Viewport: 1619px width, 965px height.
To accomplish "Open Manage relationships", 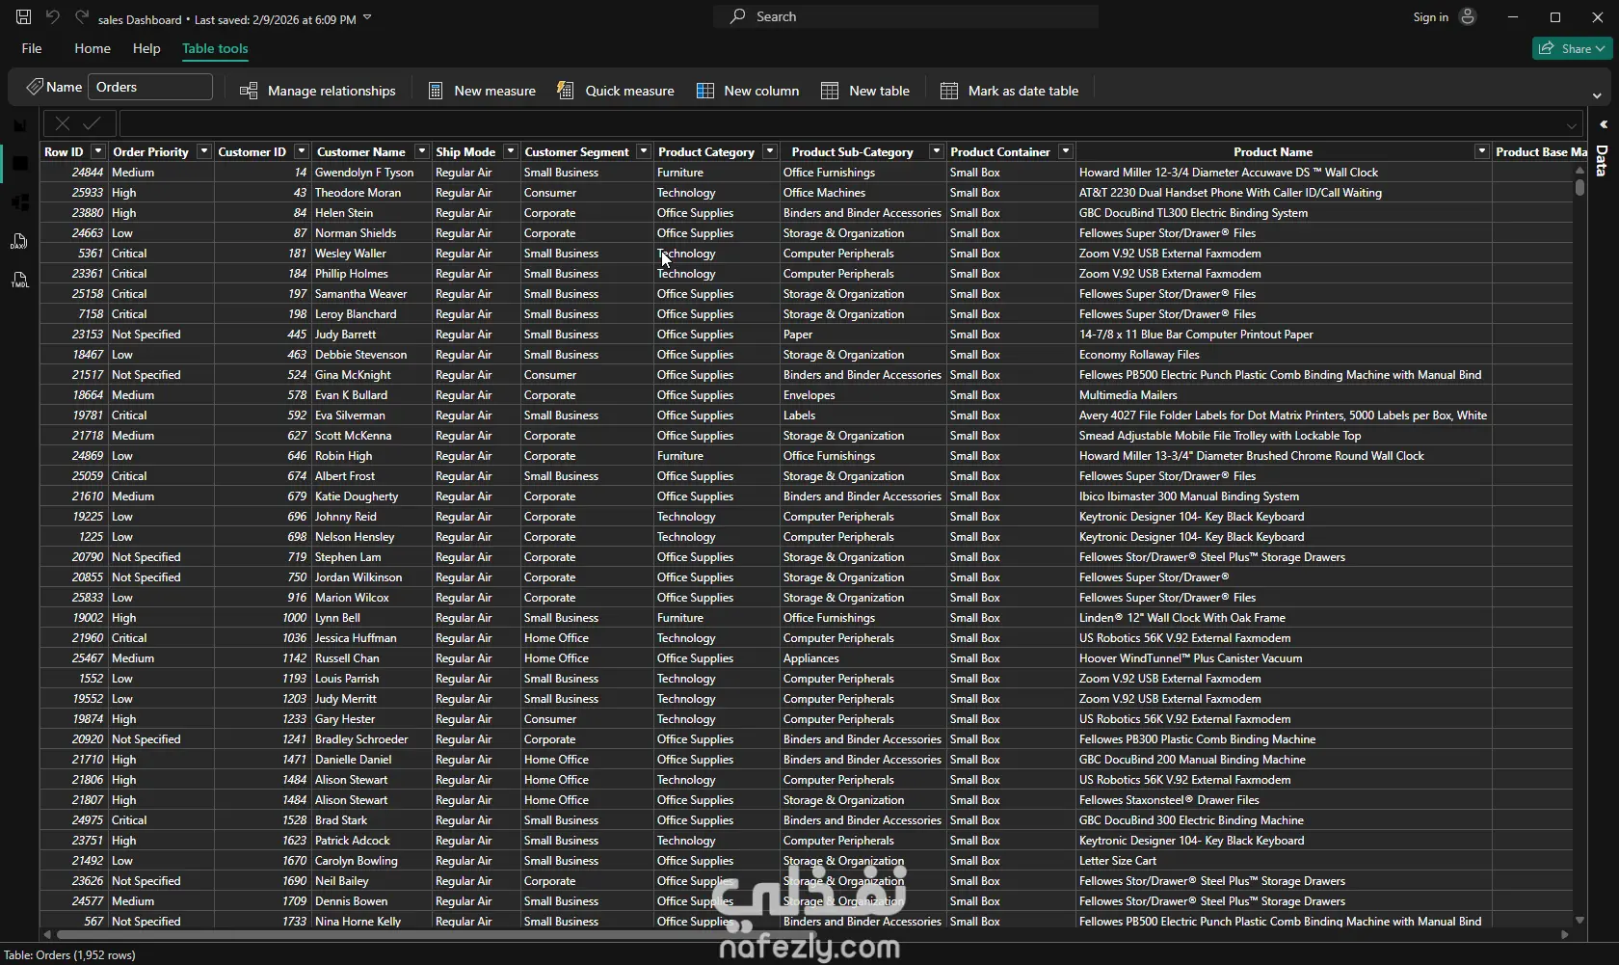I will [317, 91].
